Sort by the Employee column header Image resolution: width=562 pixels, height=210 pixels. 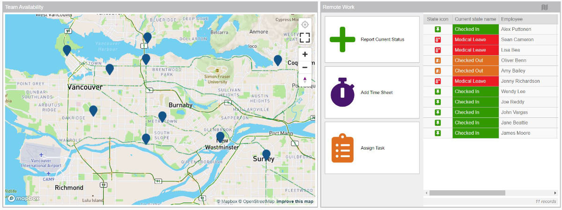click(x=511, y=19)
